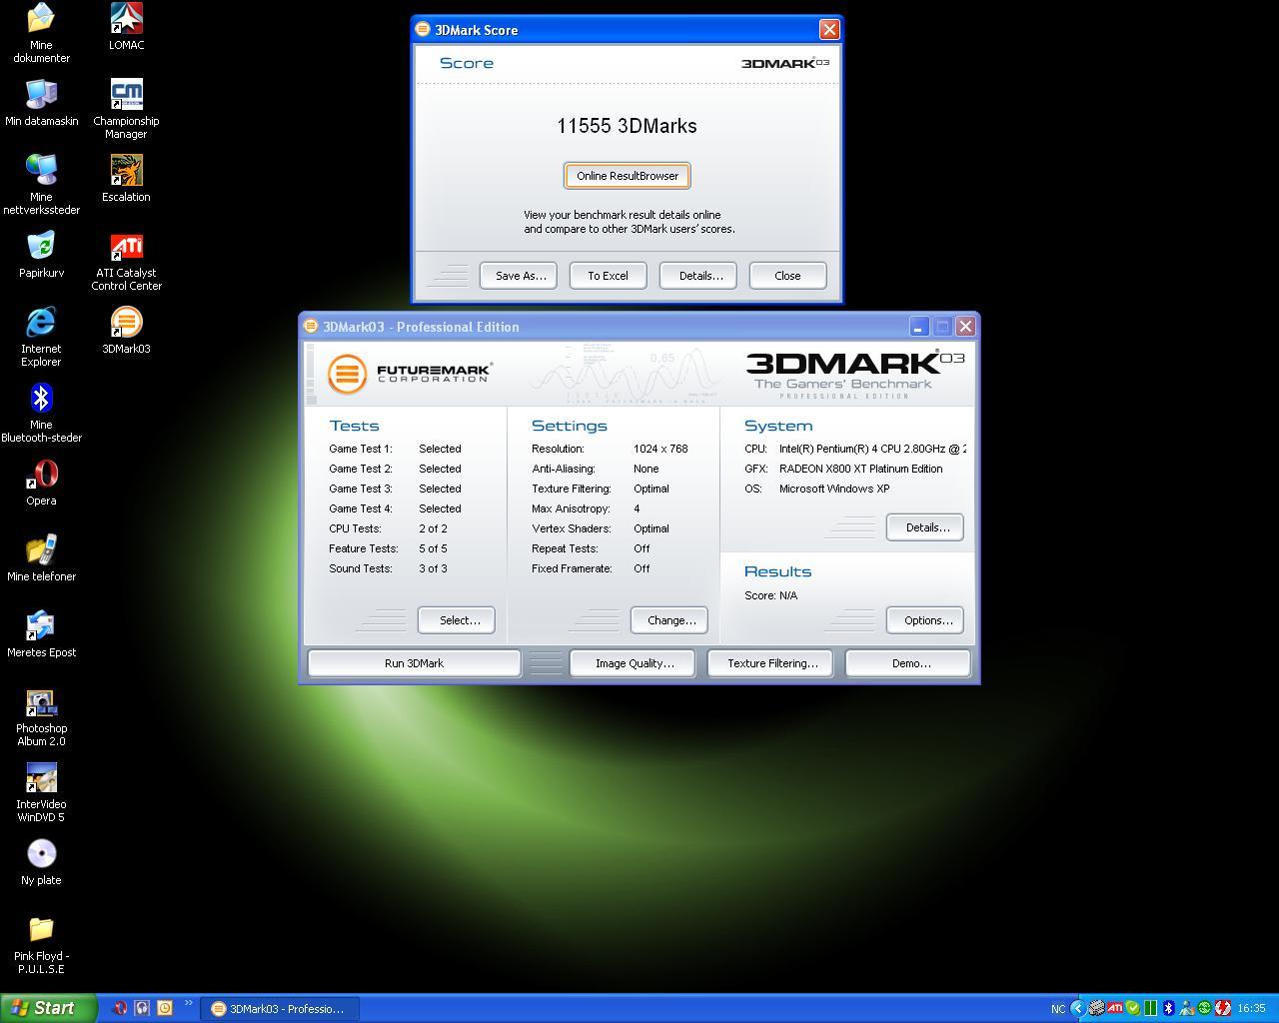Open Meretes Epost shortcut

(41, 634)
